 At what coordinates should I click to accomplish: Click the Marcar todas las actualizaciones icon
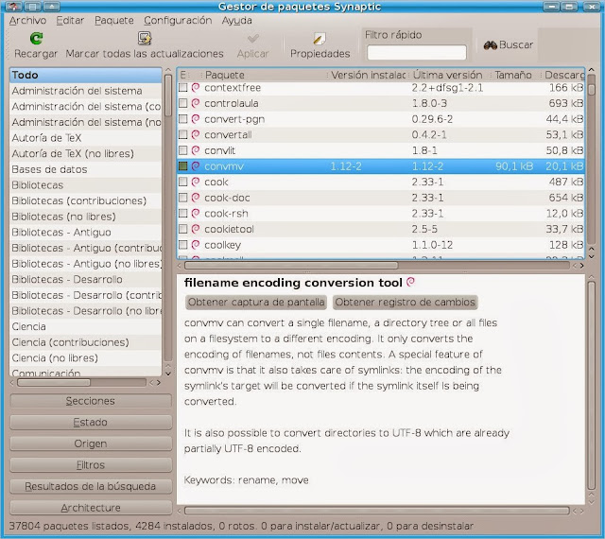(x=145, y=38)
